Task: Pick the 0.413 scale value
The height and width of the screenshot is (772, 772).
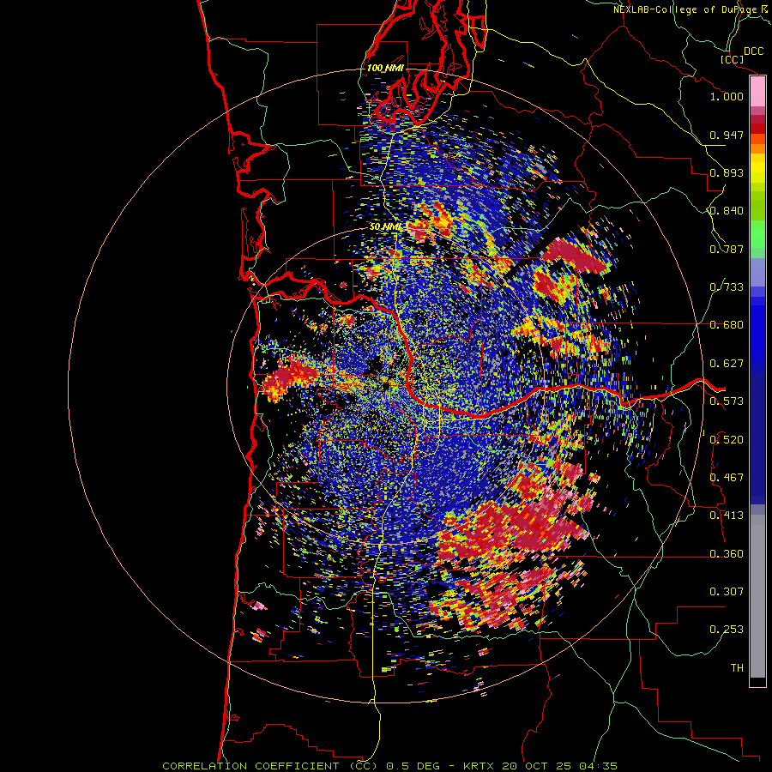Action: click(727, 516)
